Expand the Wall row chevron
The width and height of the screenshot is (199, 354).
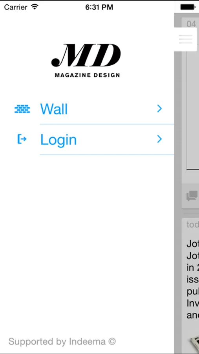pyautogui.click(x=160, y=109)
